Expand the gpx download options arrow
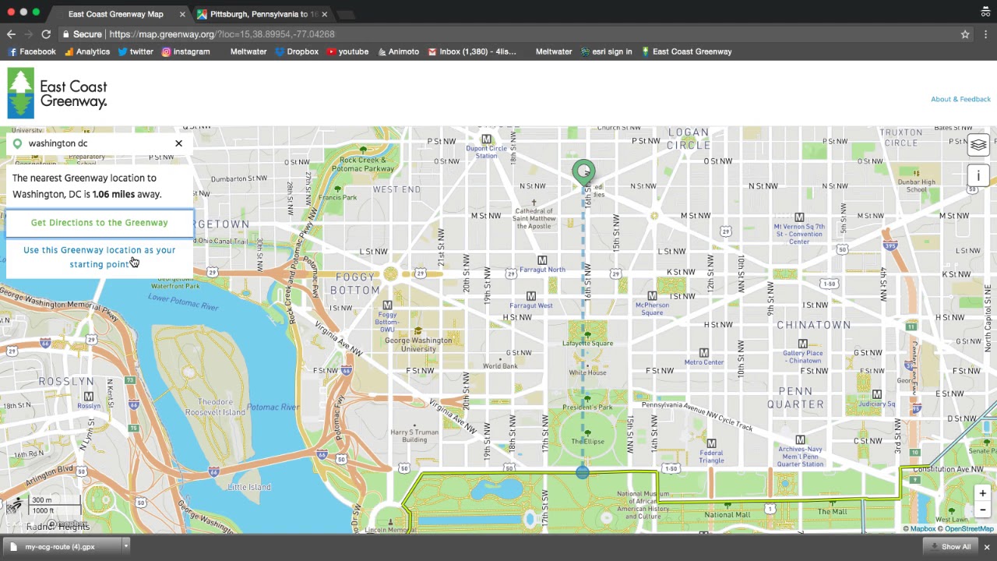 125,547
